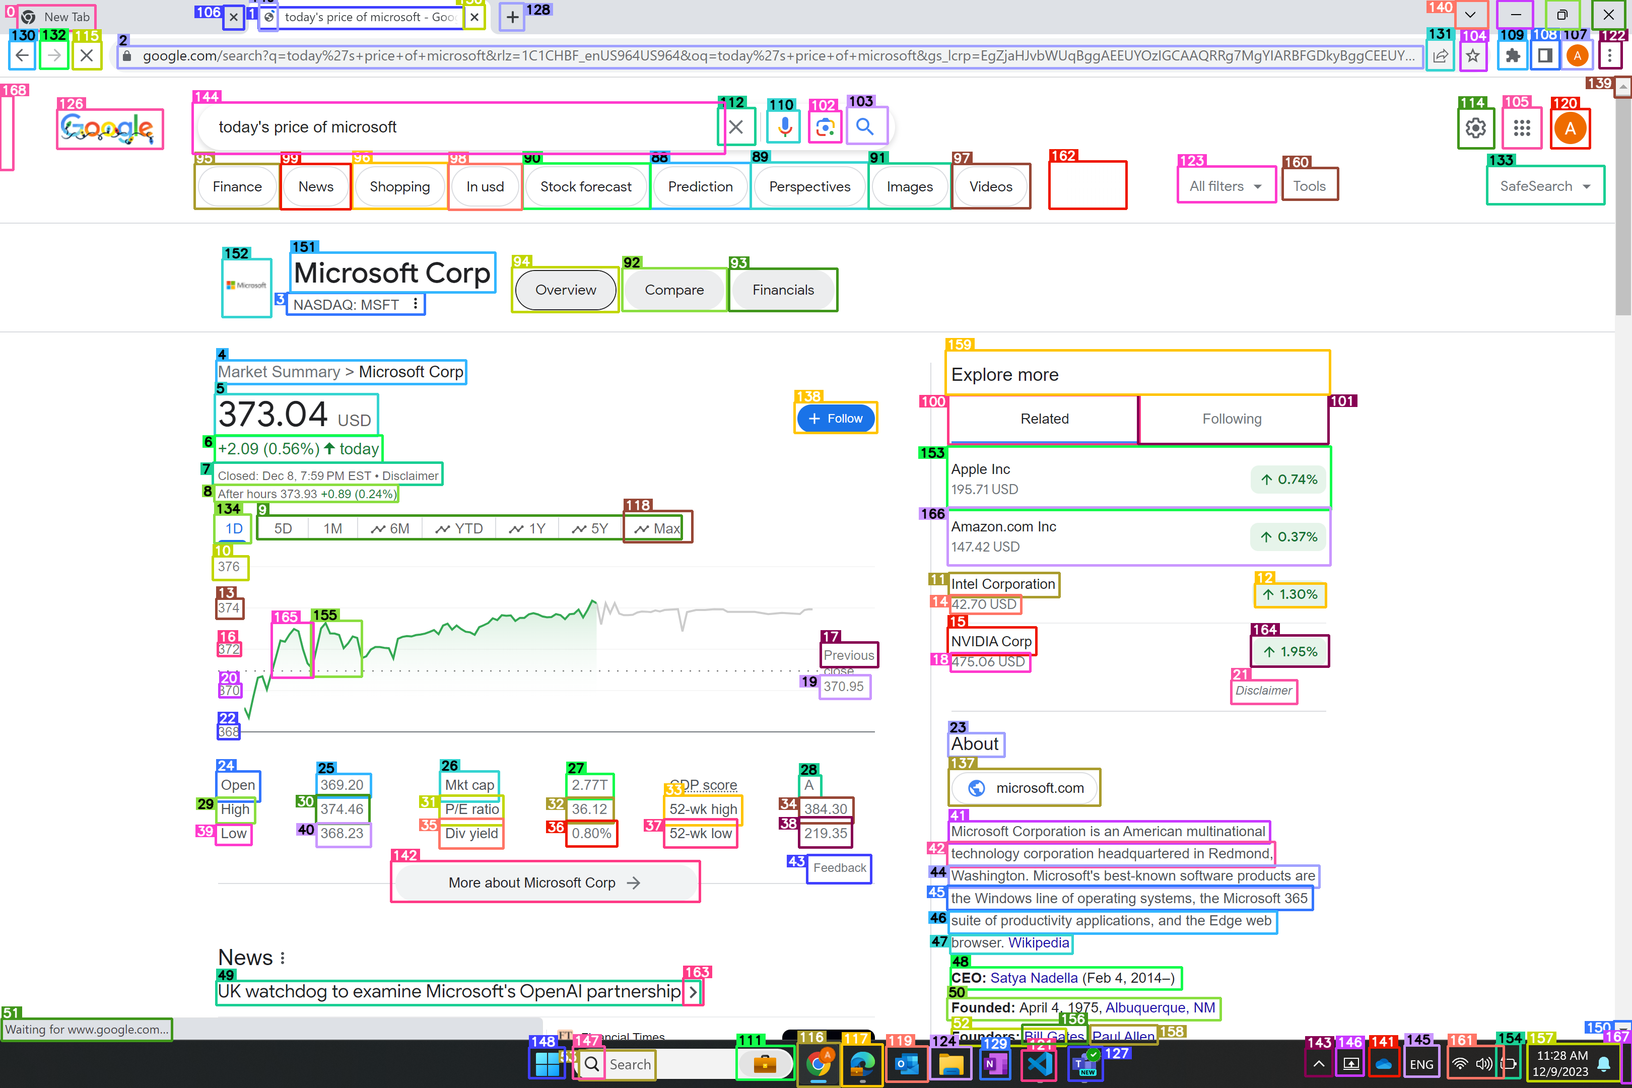Switch the stock chart to 5D range
This screenshot has height=1088, width=1632.
point(283,528)
